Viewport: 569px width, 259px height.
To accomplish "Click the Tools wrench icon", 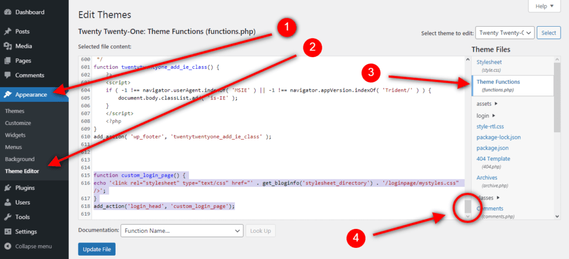I will [7, 217].
